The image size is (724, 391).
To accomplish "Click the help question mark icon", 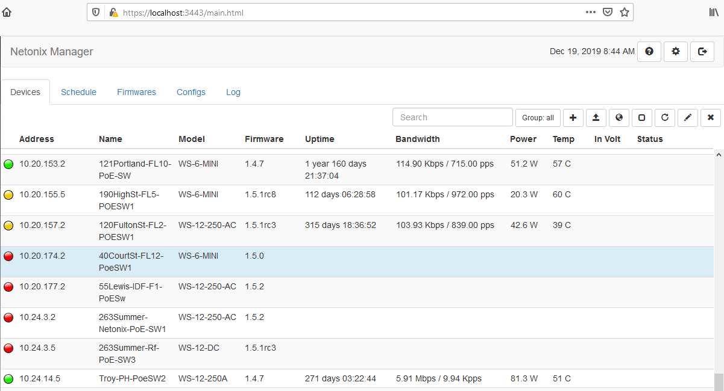I will pos(649,52).
